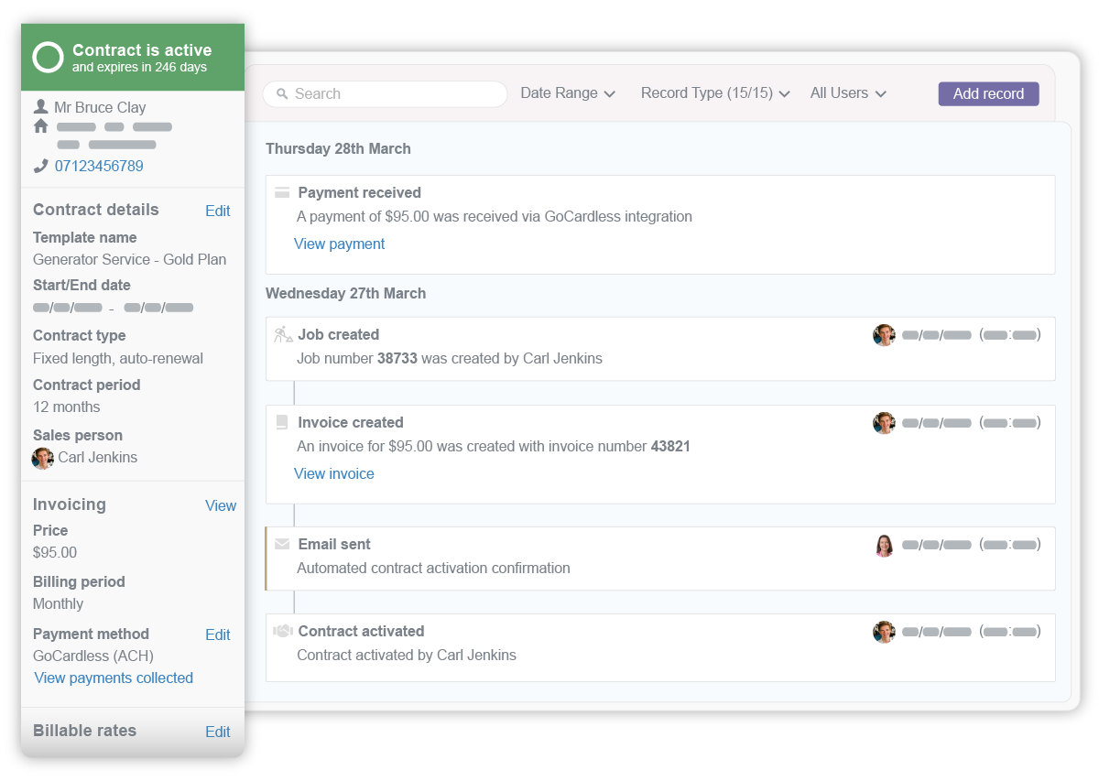Click the Invoice created document icon
This screenshot has width=1099, height=781.
[282, 423]
